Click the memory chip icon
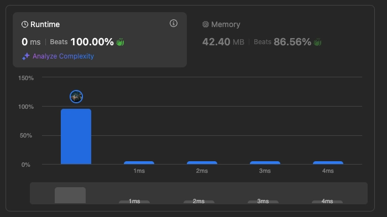The width and height of the screenshot is (387, 217). tap(205, 24)
